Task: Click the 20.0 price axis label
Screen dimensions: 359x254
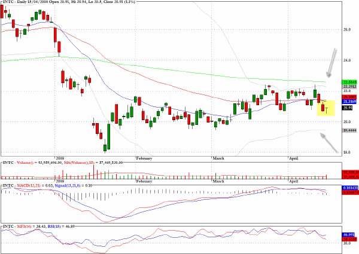Action: click(347, 122)
